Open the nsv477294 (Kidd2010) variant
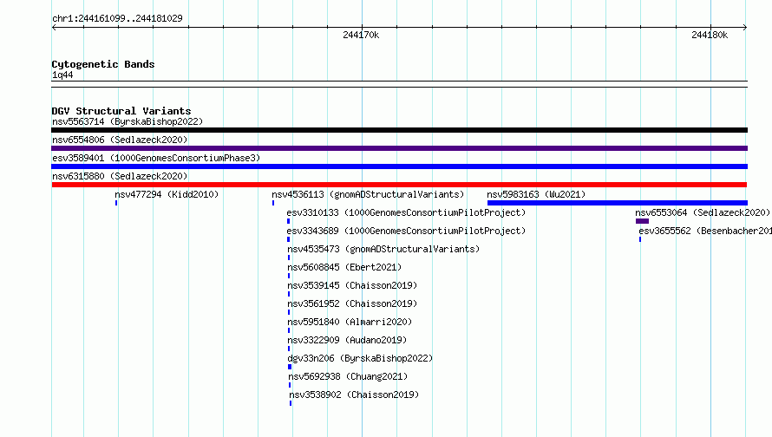772x437 pixels. pos(167,194)
